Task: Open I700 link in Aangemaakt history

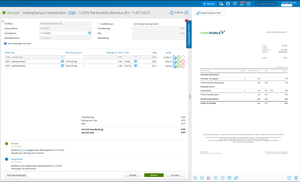Action: coord(23,166)
